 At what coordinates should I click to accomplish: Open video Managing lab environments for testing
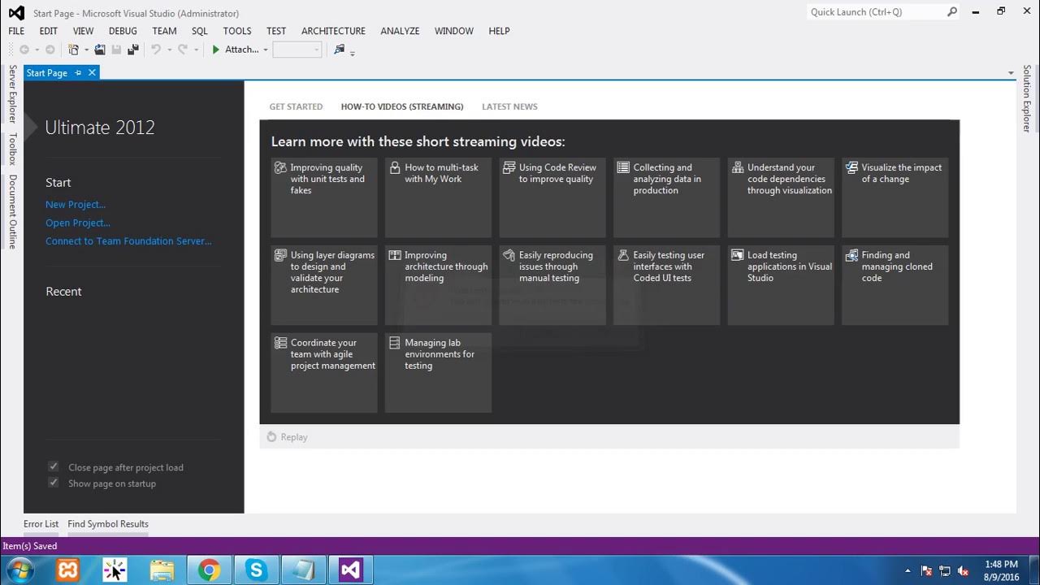point(439,373)
